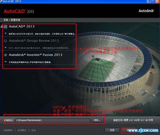The image size is (160, 135).
Task: Close the AutoCAD 2013 installer window
Action: [x=157, y=1]
